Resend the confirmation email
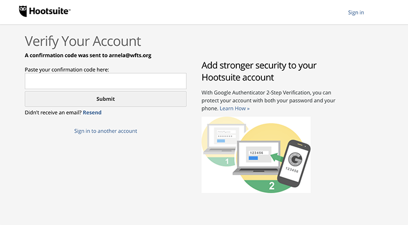This screenshot has width=408, height=225. [92, 112]
